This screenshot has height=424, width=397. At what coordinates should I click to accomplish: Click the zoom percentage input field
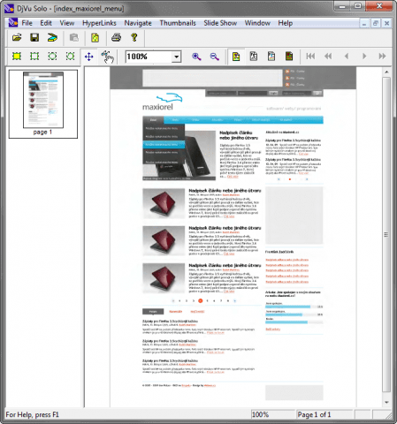click(149, 57)
